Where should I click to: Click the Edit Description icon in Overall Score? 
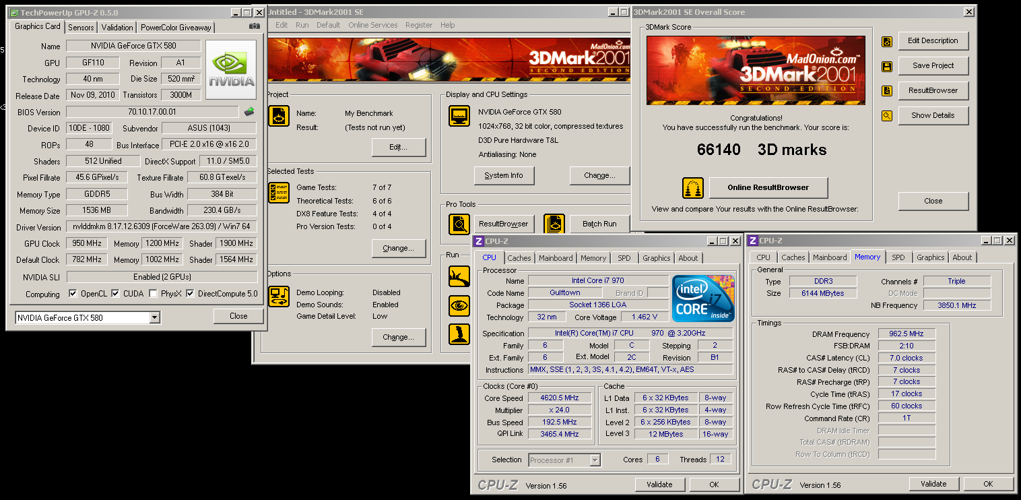tap(887, 41)
